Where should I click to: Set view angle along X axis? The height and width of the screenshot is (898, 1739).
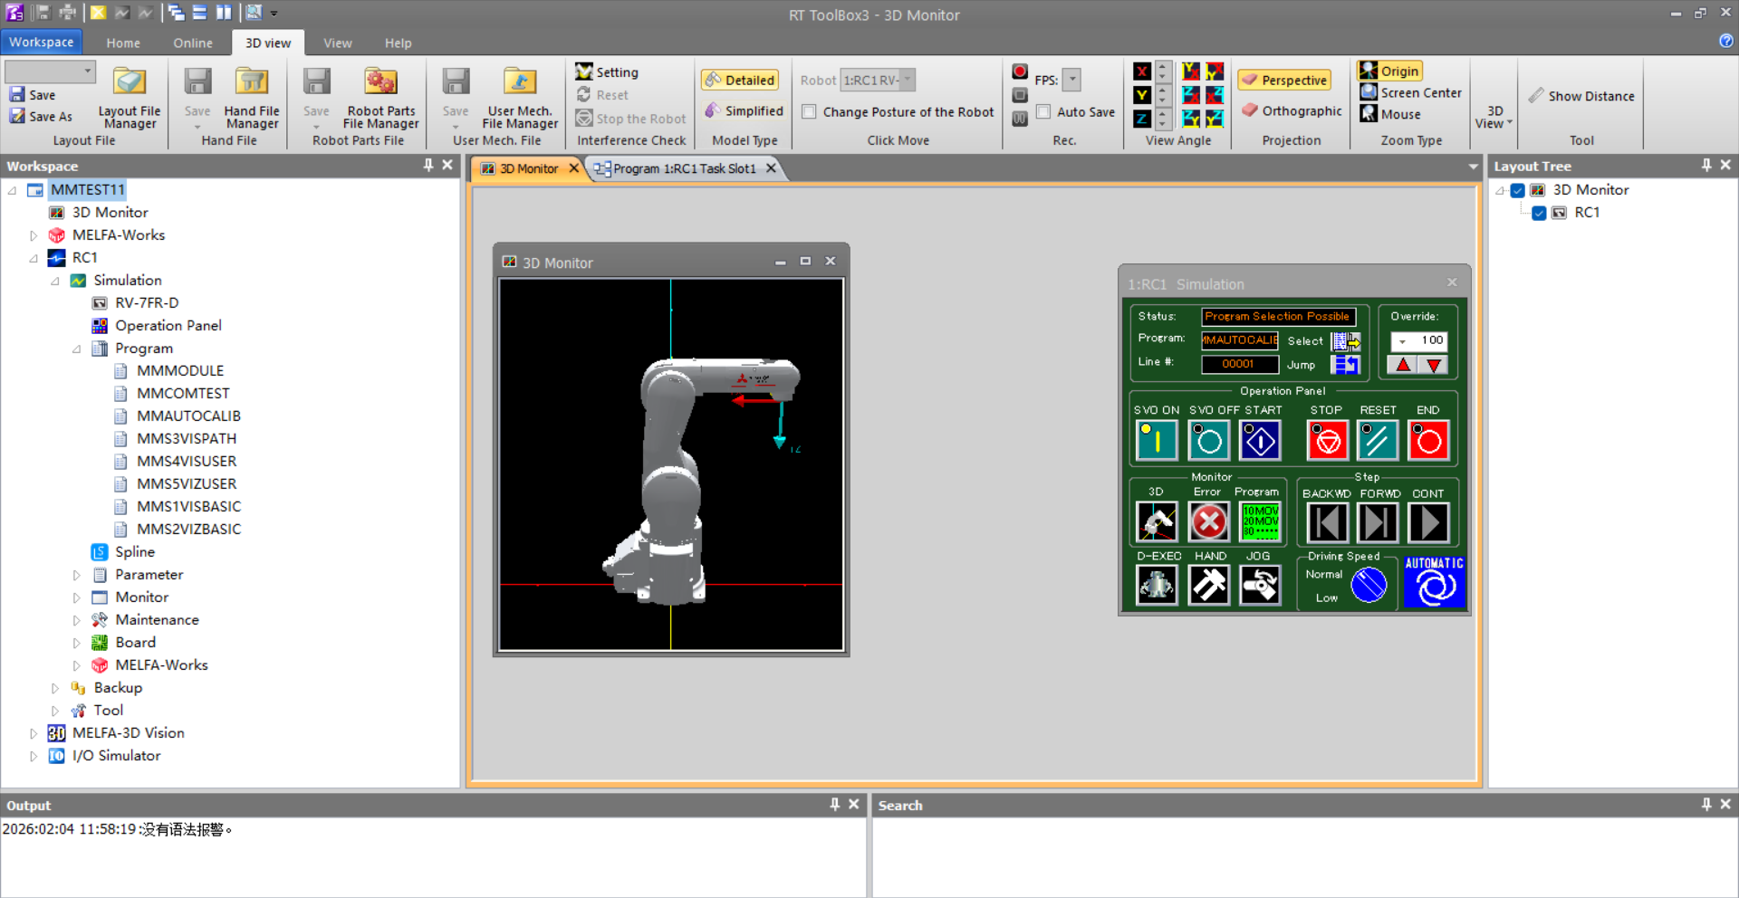pyautogui.click(x=1143, y=72)
